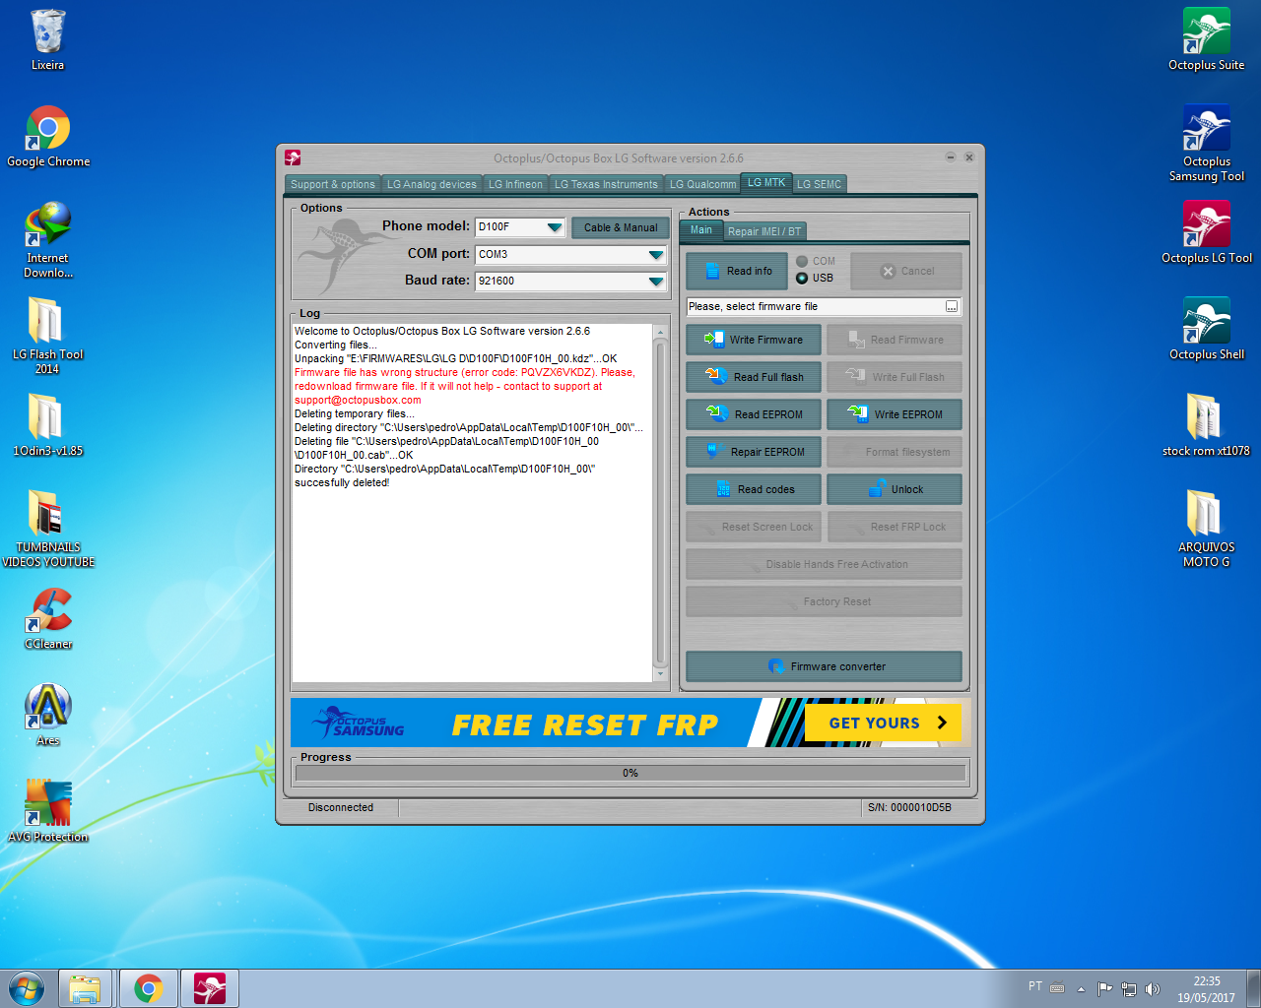Click the S/N: 0000010D5B status text
The height and width of the screenshot is (1008, 1261).
click(909, 807)
